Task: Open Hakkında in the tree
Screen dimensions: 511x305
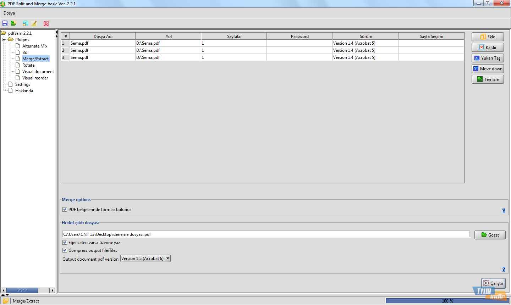Action: tap(24, 91)
